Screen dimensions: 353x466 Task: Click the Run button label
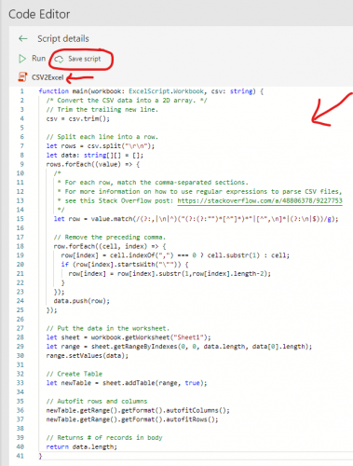[x=38, y=59]
